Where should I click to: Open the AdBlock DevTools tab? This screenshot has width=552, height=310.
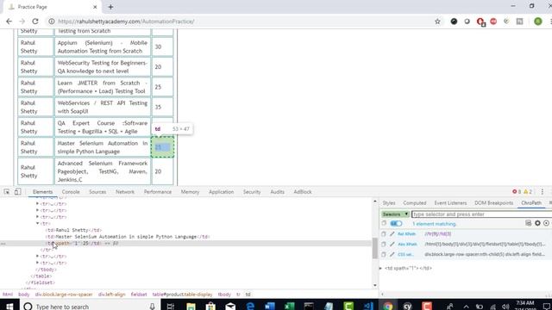point(303,192)
